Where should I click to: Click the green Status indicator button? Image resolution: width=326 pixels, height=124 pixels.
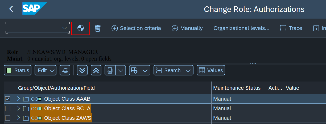pyautogui.click(x=18, y=70)
